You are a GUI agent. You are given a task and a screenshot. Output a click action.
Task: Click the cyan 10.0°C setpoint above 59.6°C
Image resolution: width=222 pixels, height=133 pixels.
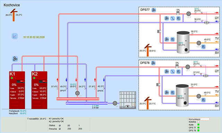pyautogui.click(x=73, y=85)
